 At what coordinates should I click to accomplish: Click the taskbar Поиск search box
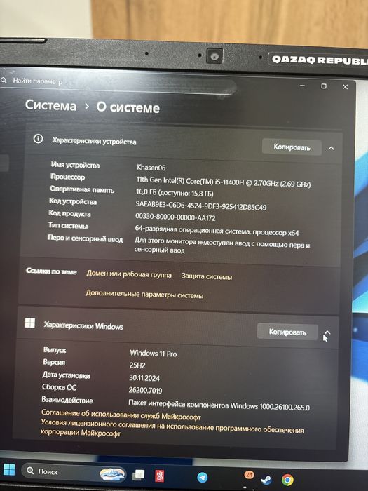pyautogui.click(x=74, y=472)
